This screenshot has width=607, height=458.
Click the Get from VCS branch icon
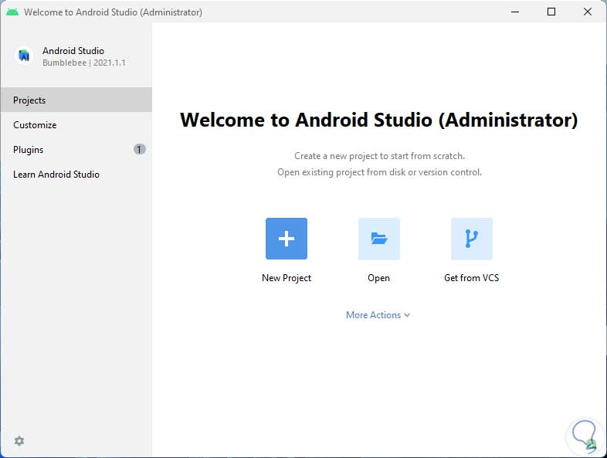pyautogui.click(x=472, y=239)
